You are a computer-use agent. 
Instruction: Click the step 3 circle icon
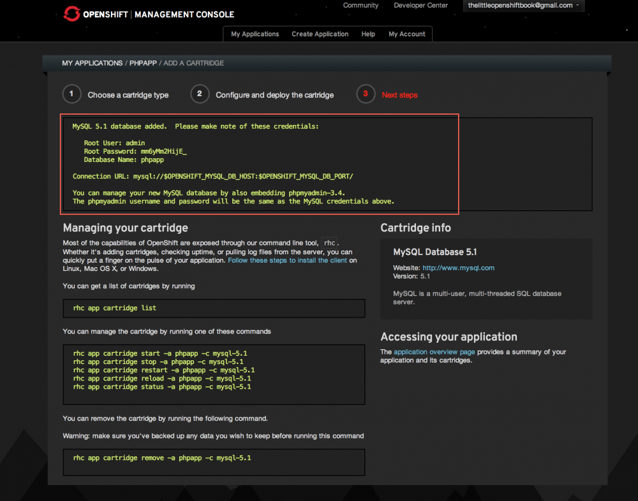[x=366, y=94]
